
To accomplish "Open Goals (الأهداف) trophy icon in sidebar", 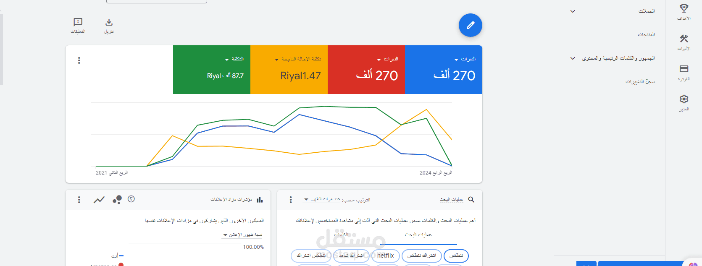I will (684, 9).
